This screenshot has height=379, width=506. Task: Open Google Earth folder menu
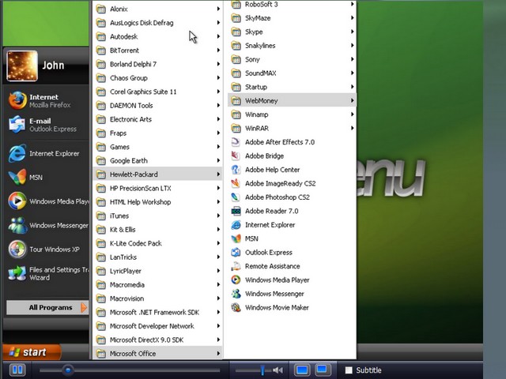[157, 161]
